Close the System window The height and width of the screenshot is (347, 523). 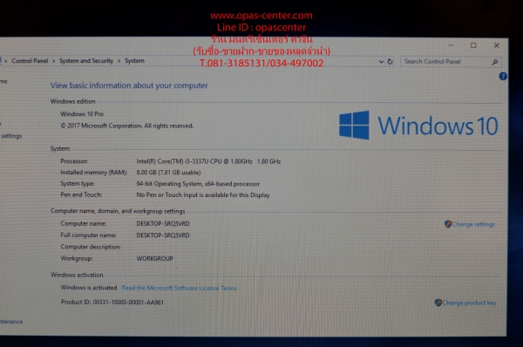[496, 45]
